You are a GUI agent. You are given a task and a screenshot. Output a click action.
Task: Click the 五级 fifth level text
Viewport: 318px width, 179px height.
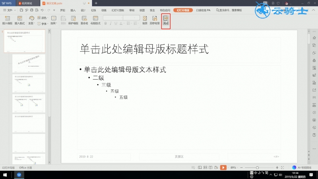pos(123,97)
